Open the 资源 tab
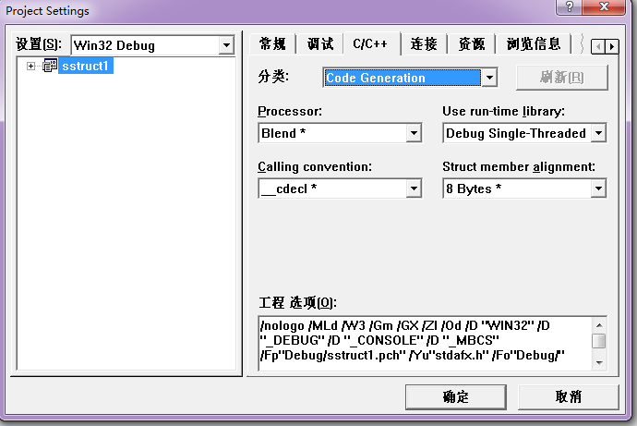Image resolution: width=637 pixels, height=426 pixels. pos(472,43)
